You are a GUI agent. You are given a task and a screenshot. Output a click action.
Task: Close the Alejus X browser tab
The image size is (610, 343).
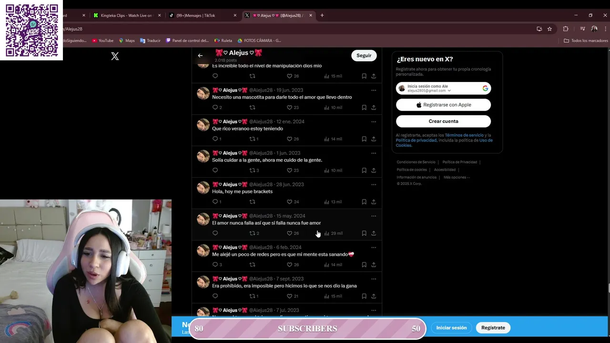tap(311, 15)
